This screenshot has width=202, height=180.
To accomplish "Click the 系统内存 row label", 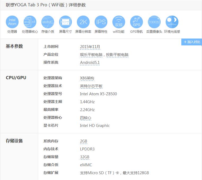I will [x=51, y=141].
